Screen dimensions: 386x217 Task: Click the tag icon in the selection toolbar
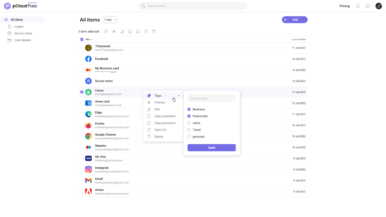(105, 31)
